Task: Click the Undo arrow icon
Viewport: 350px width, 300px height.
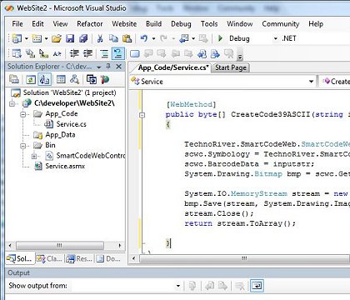Action: (x=144, y=38)
